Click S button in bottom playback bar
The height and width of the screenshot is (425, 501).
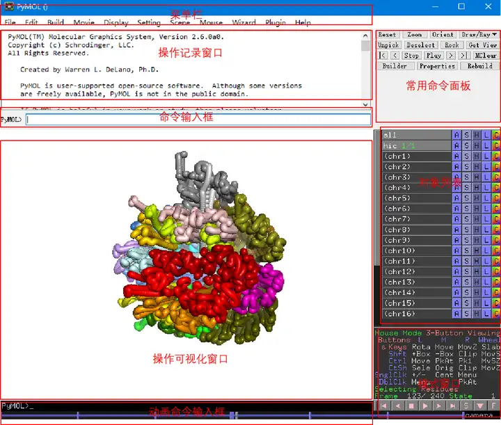[466, 406]
